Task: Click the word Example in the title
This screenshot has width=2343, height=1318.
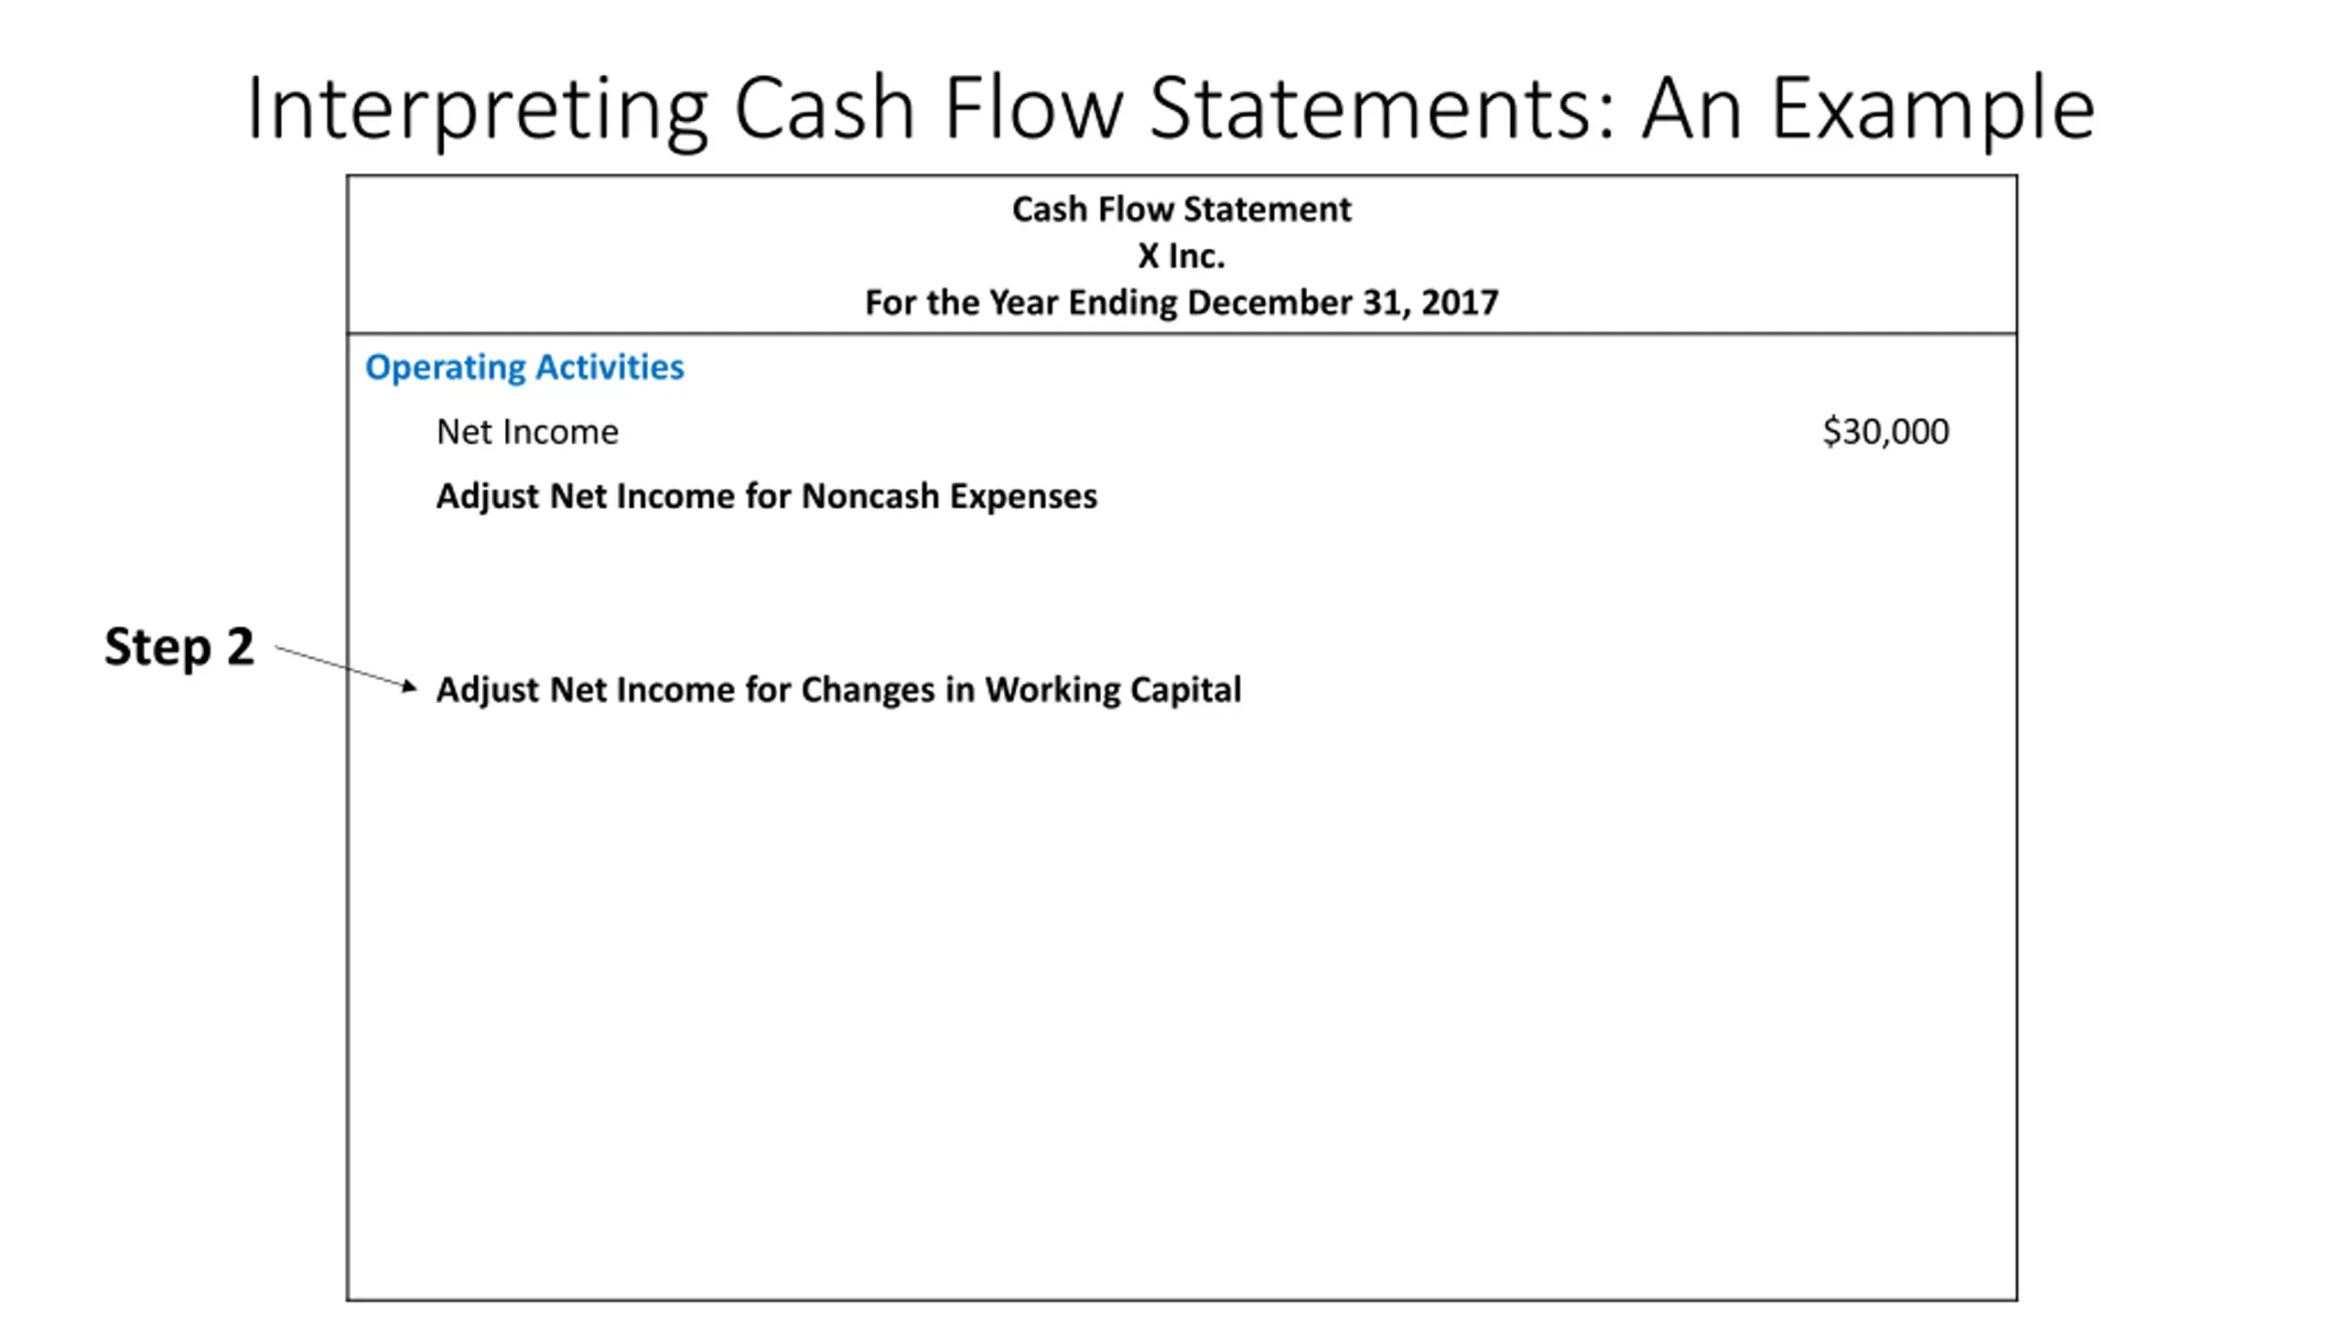Action: coord(1933,112)
